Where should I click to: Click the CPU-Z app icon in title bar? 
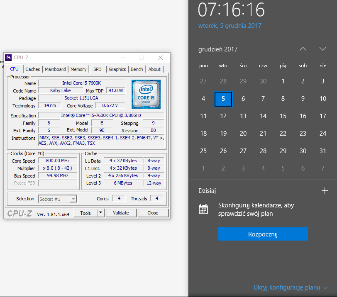pyautogui.click(x=8, y=58)
